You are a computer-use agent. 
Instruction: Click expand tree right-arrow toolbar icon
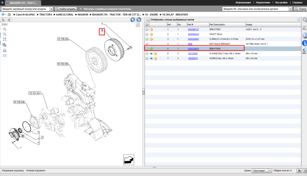tap(9, 19)
